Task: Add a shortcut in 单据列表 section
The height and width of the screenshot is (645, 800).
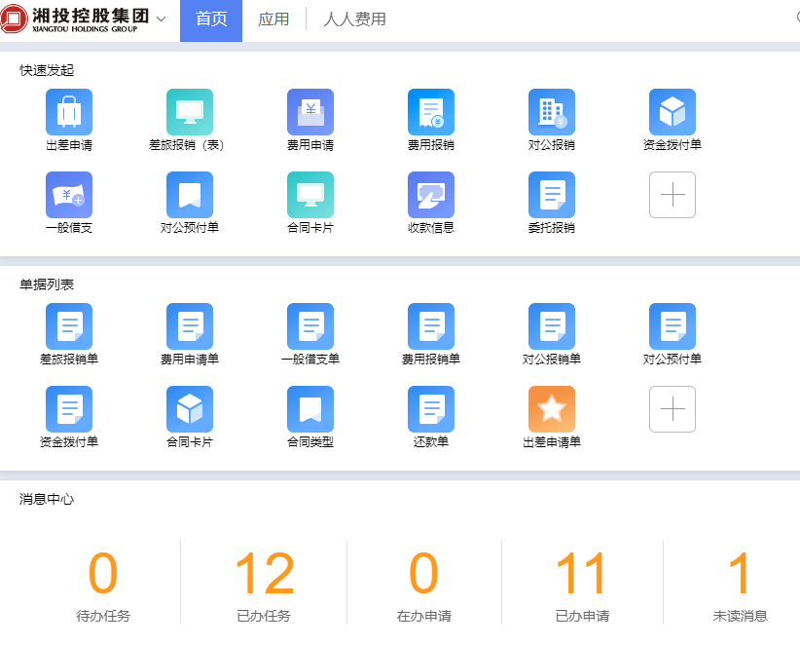Action: tap(672, 409)
